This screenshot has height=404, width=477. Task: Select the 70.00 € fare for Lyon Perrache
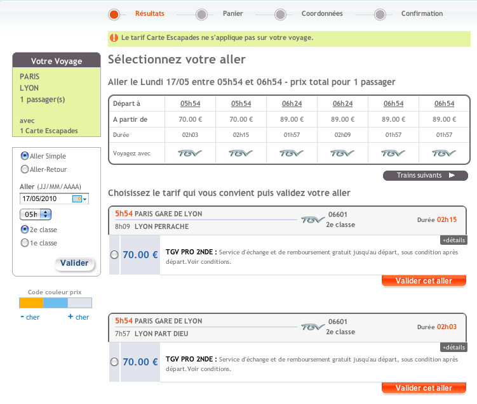(114, 255)
